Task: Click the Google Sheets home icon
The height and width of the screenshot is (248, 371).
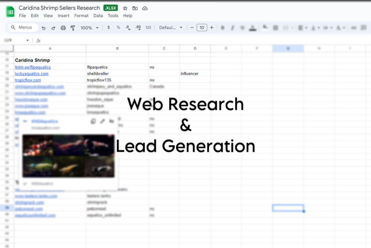Action: click(x=10, y=11)
